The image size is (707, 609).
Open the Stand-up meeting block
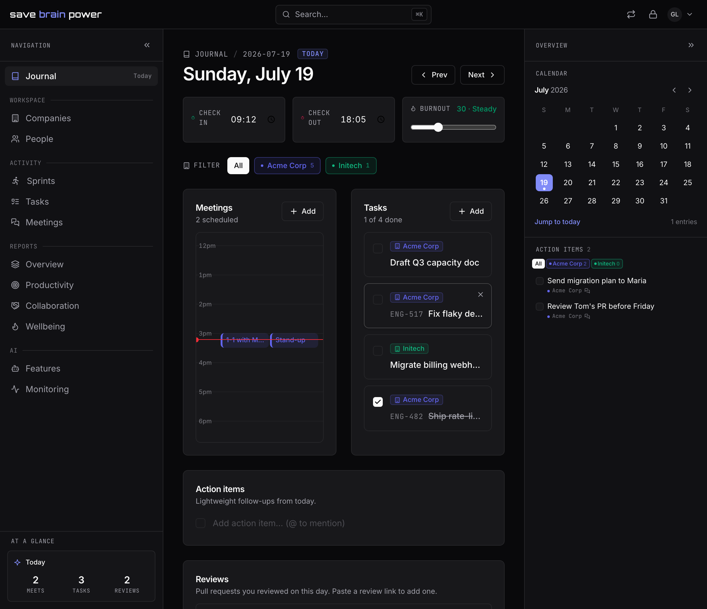tap(294, 340)
